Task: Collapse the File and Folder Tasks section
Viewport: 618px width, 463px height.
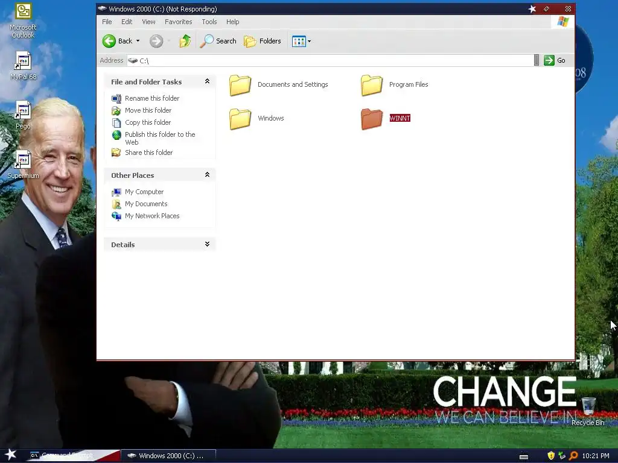Action: tap(207, 81)
